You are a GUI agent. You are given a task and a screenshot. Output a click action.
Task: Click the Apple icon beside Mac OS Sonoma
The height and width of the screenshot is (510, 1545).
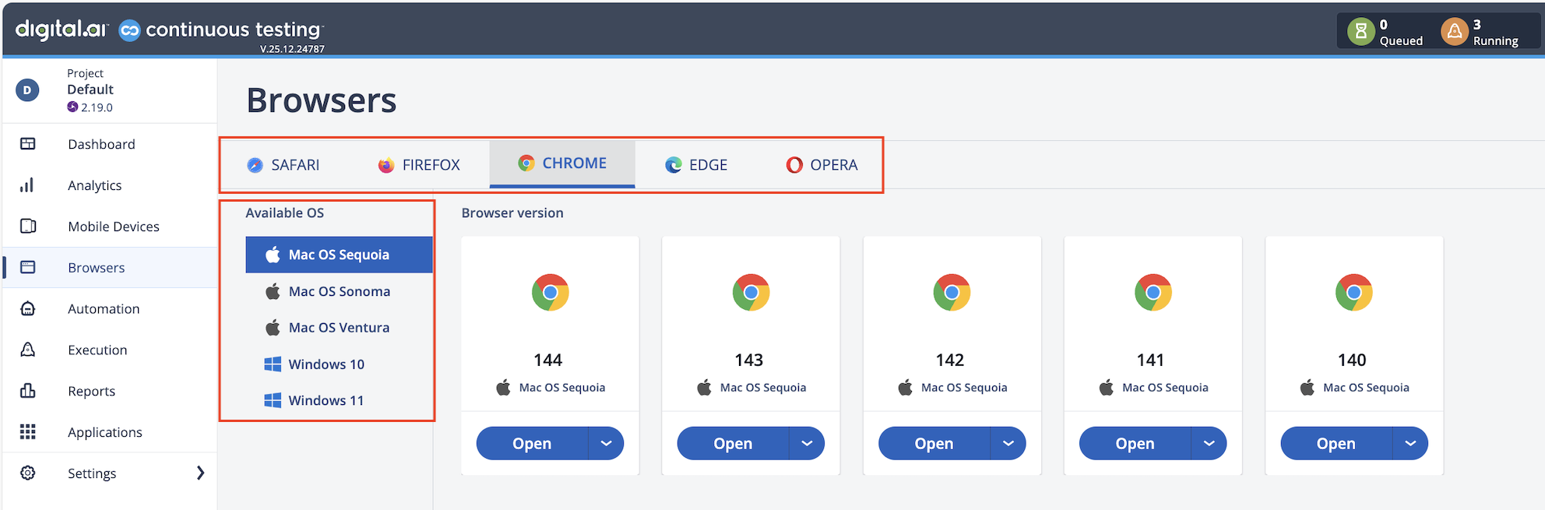point(273,291)
